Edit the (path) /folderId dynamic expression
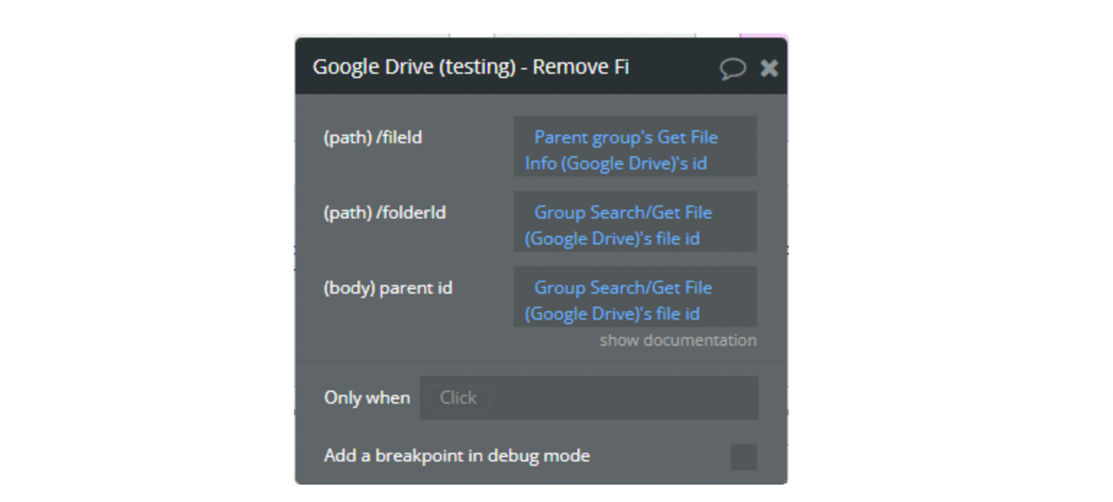1113x502 pixels. pos(635,221)
